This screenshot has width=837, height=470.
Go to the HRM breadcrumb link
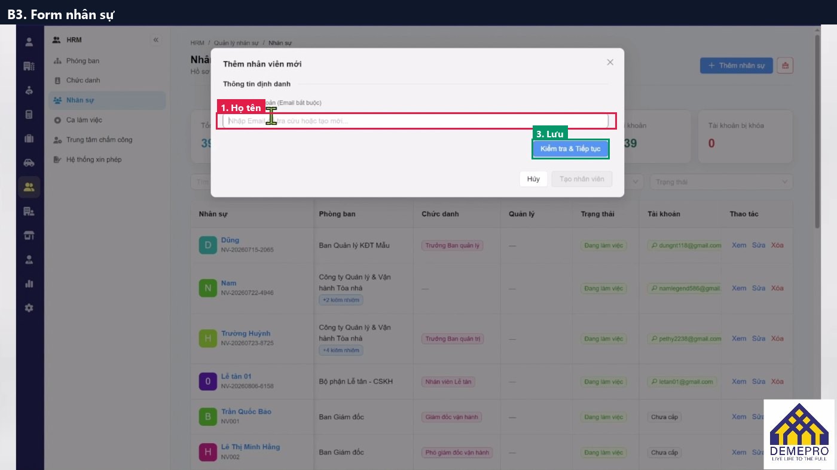tap(197, 43)
